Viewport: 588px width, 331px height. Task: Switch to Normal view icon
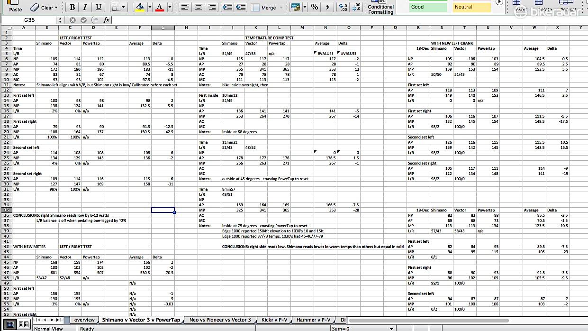tap(10, 325)
